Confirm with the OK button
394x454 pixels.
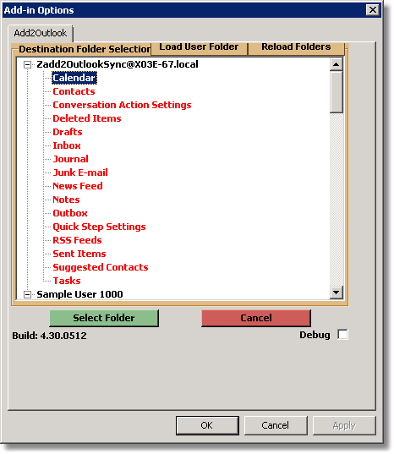click(207, 425)
